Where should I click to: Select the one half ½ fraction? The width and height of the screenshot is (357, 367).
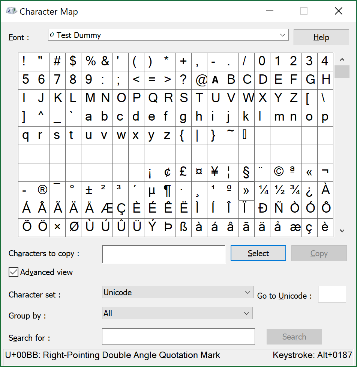pyautogui.click(x=278, y=191)
